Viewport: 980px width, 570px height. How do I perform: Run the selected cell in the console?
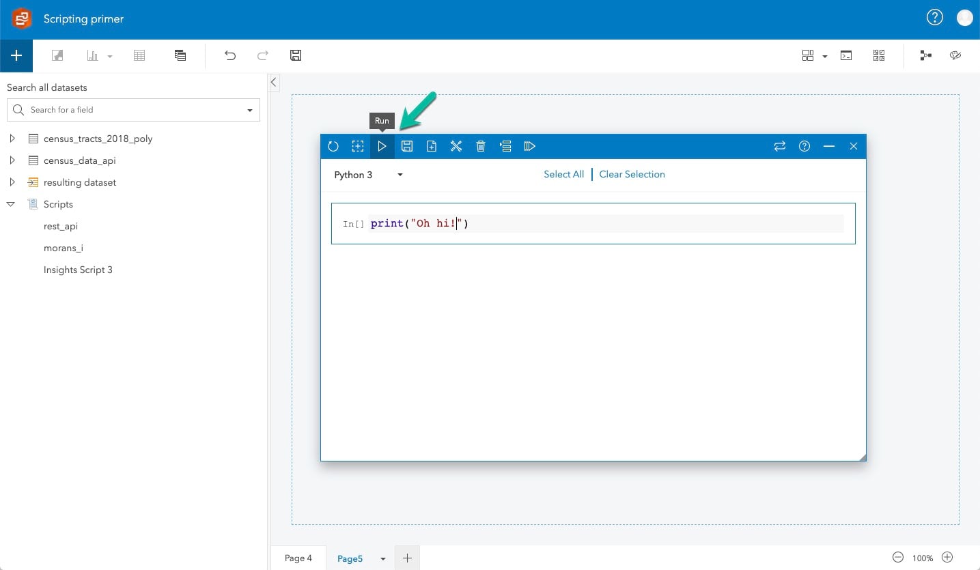382,145
